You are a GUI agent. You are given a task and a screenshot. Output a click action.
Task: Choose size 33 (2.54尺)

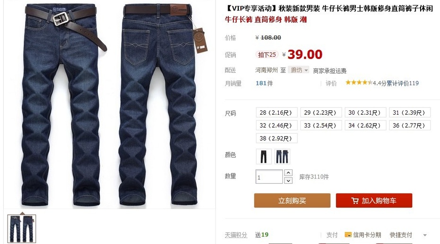tap(321, 126)
